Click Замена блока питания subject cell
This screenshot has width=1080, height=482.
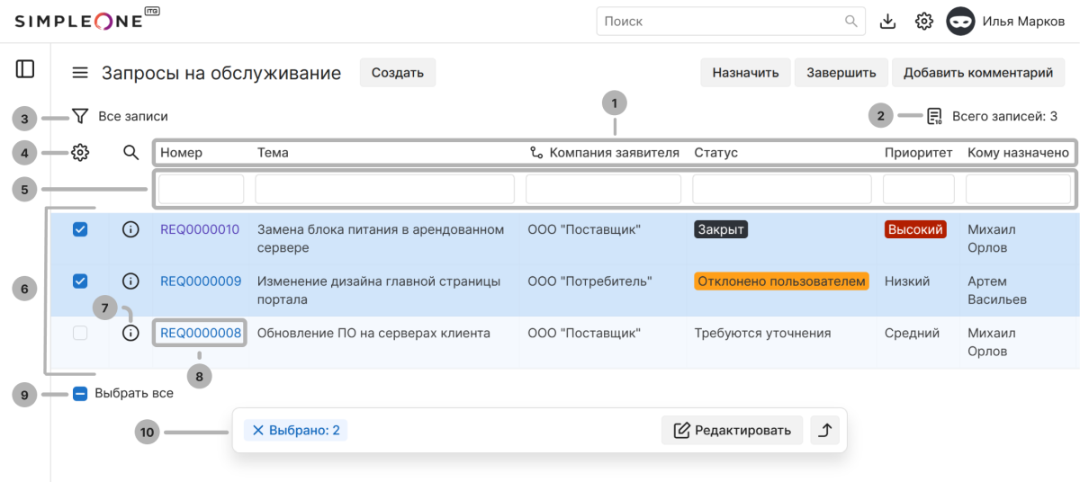[381, 238]
